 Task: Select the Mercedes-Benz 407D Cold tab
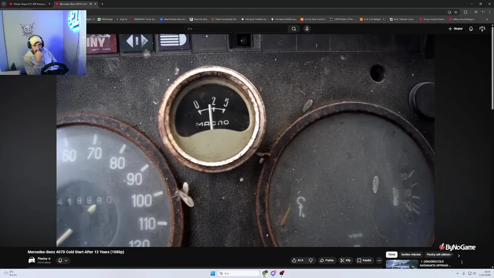point(75,4)
